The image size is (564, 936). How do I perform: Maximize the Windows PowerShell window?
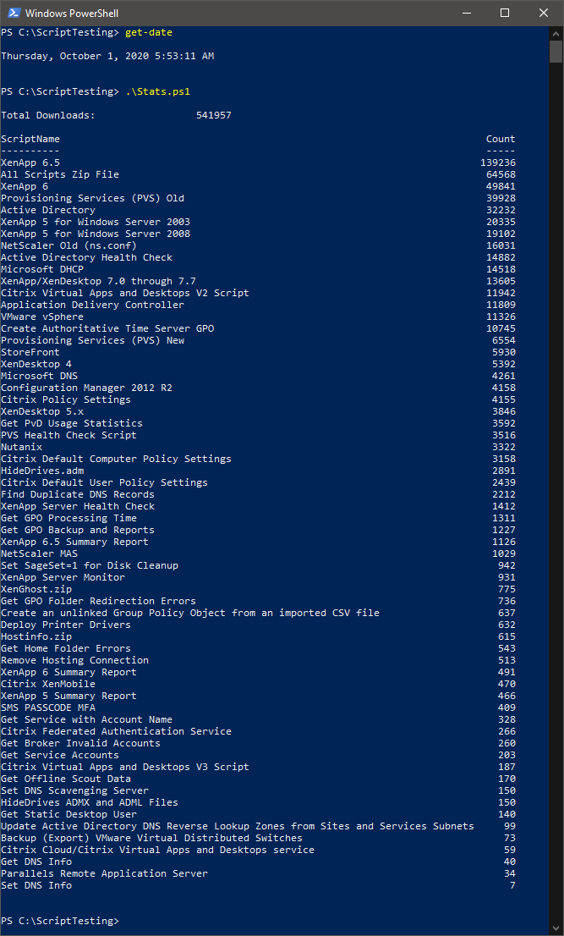[505, 13]
